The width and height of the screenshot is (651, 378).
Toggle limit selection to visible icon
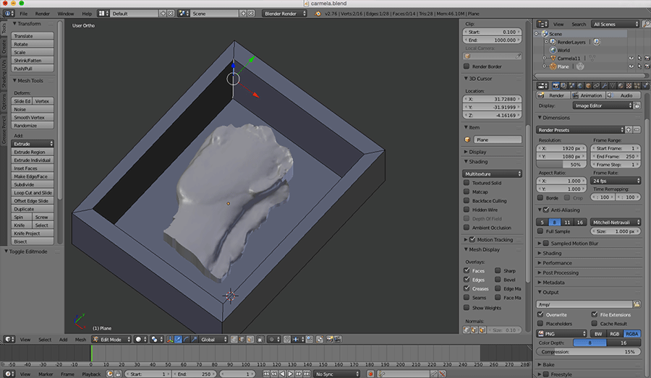point(260,340)
